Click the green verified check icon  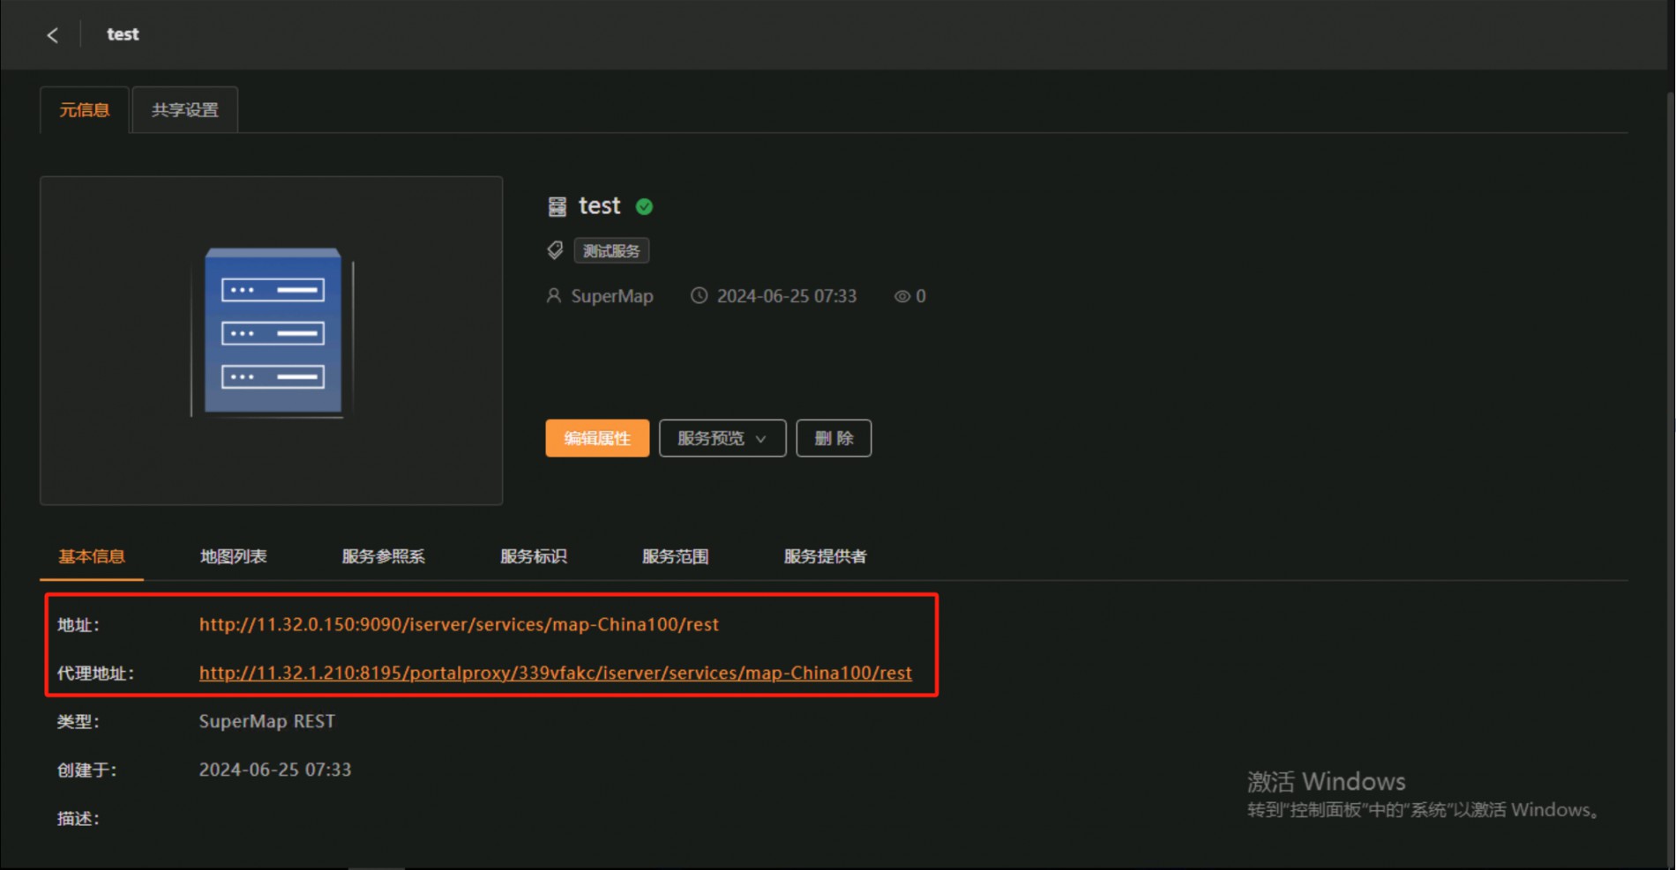tap(645, 207)
